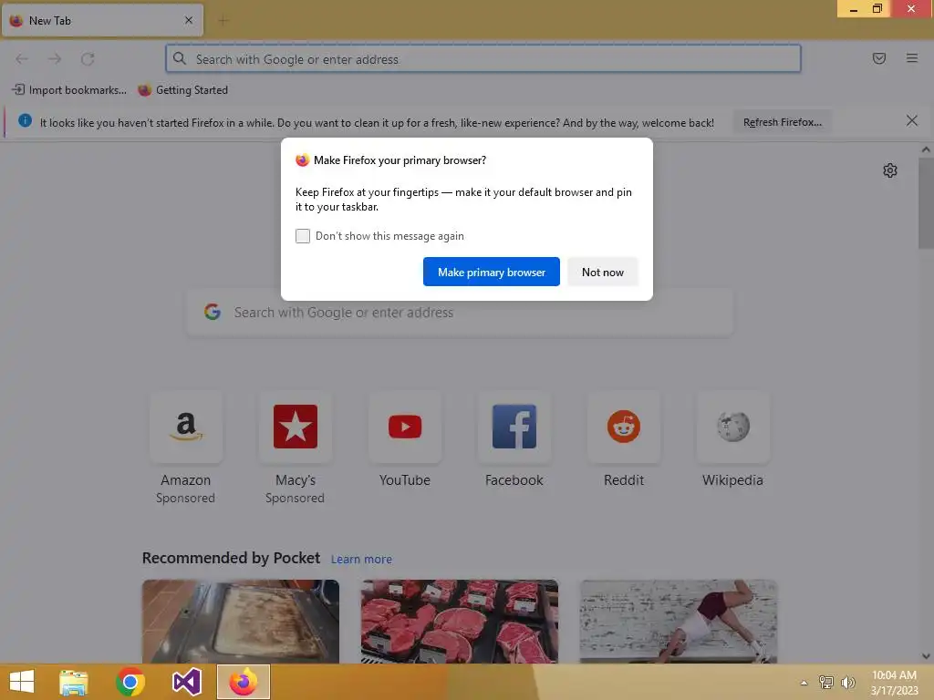Open the volume speaker tray icon
Image resolution: width=934 pixels, height=700 pixels.
pyautogui.click(x=847, y=682)
